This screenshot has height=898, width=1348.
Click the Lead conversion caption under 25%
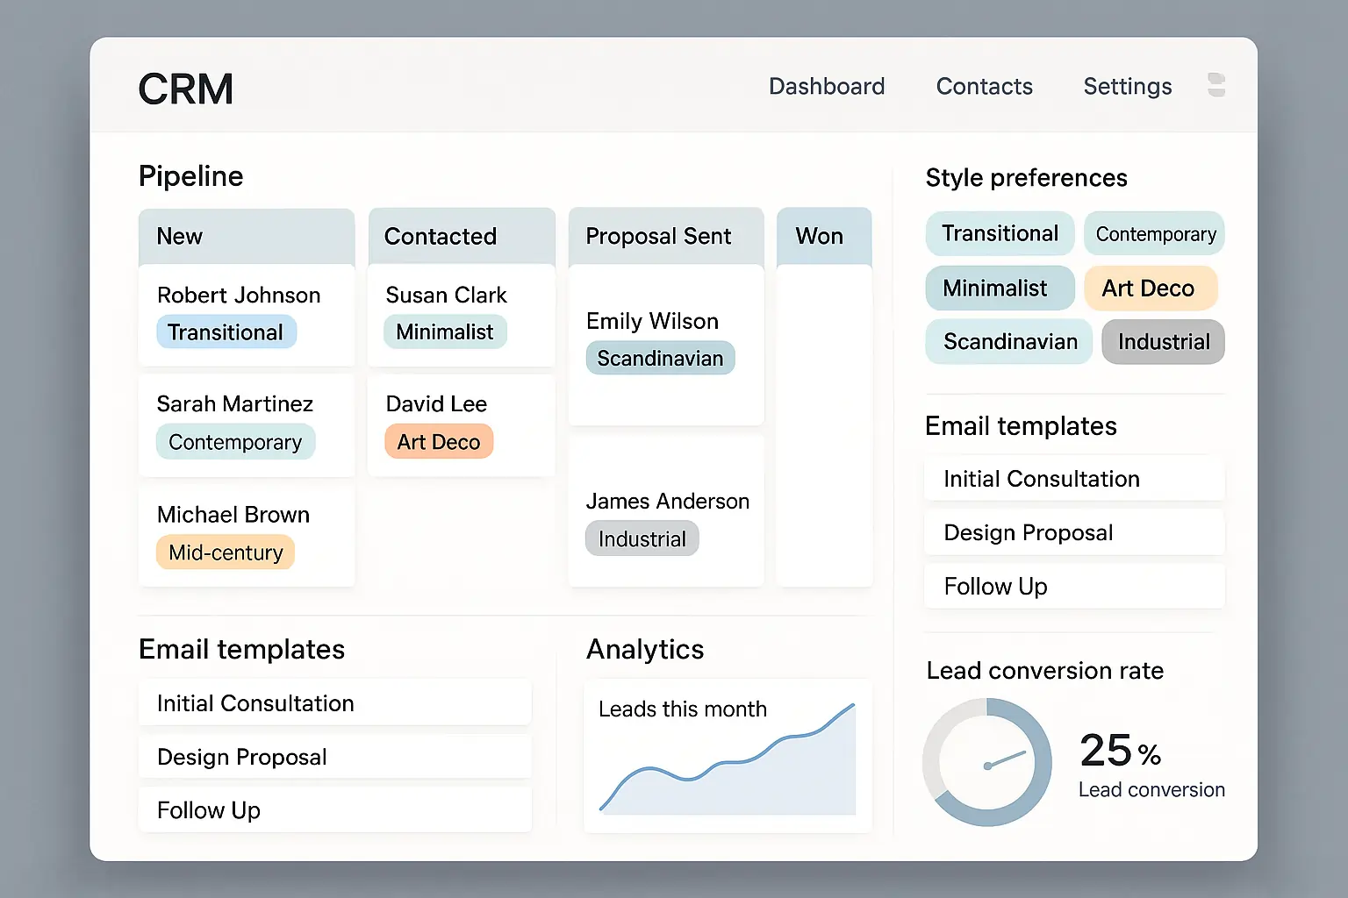point(1151,789)
